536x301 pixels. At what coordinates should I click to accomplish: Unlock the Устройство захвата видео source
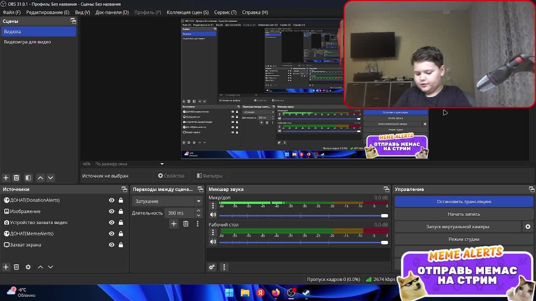[121, 222]
